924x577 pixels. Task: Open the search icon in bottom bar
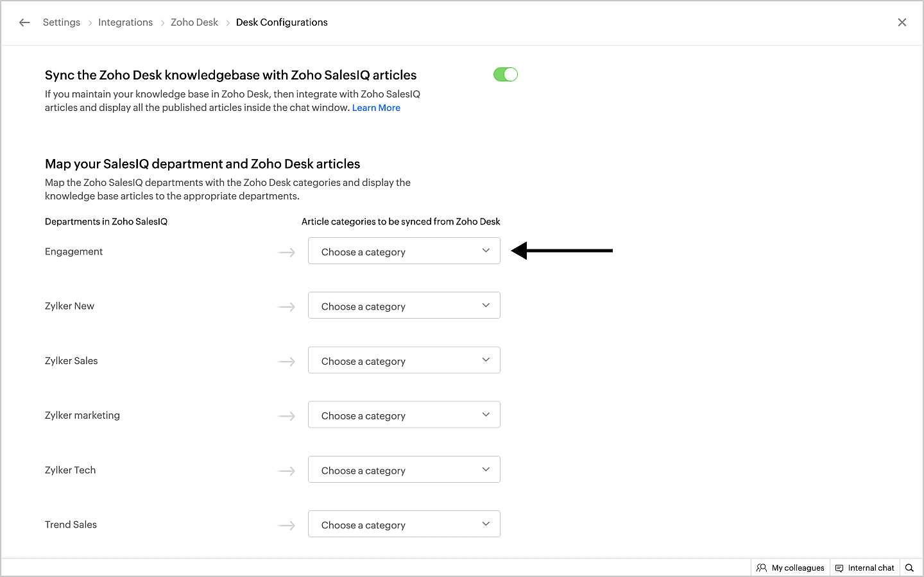909,568
